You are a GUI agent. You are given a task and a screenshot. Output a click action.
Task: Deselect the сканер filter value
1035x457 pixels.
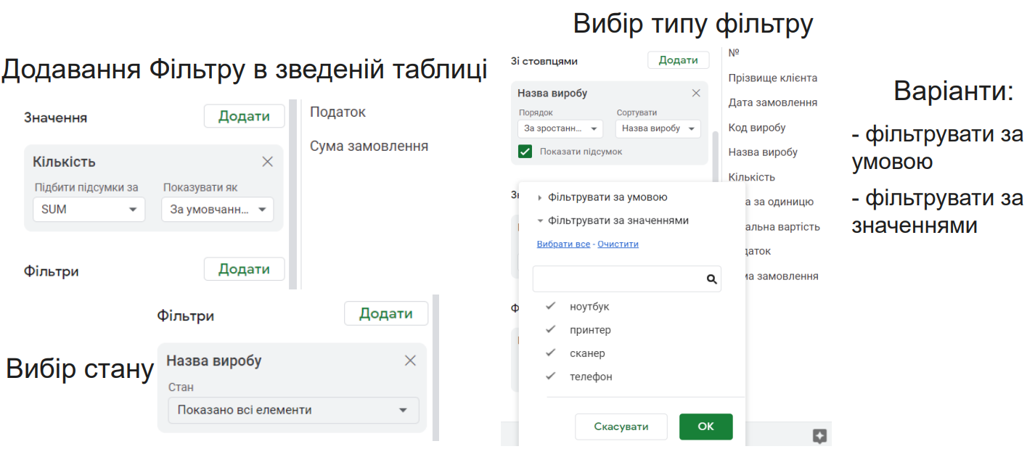[x=550, y=353]
